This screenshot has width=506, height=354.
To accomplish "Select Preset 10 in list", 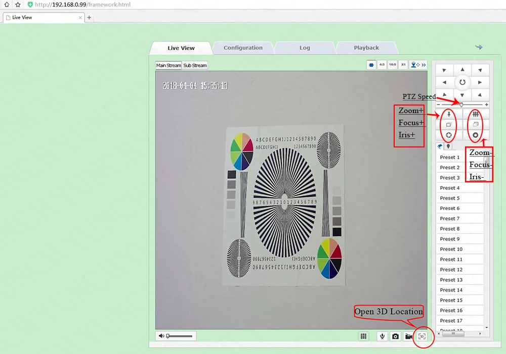I will [460, 249].
